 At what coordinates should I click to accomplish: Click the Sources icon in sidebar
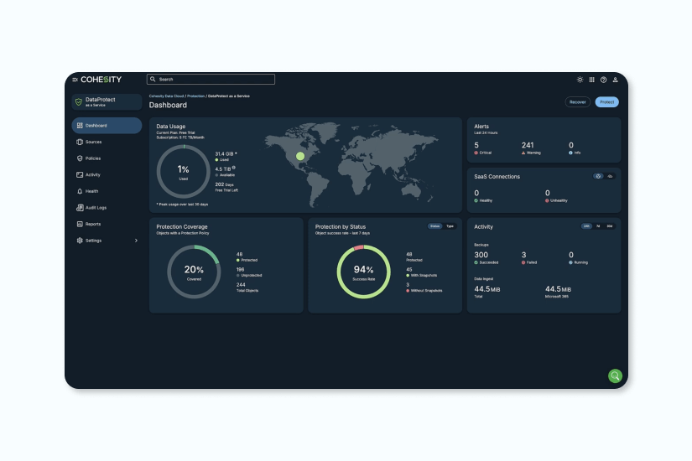80,142
